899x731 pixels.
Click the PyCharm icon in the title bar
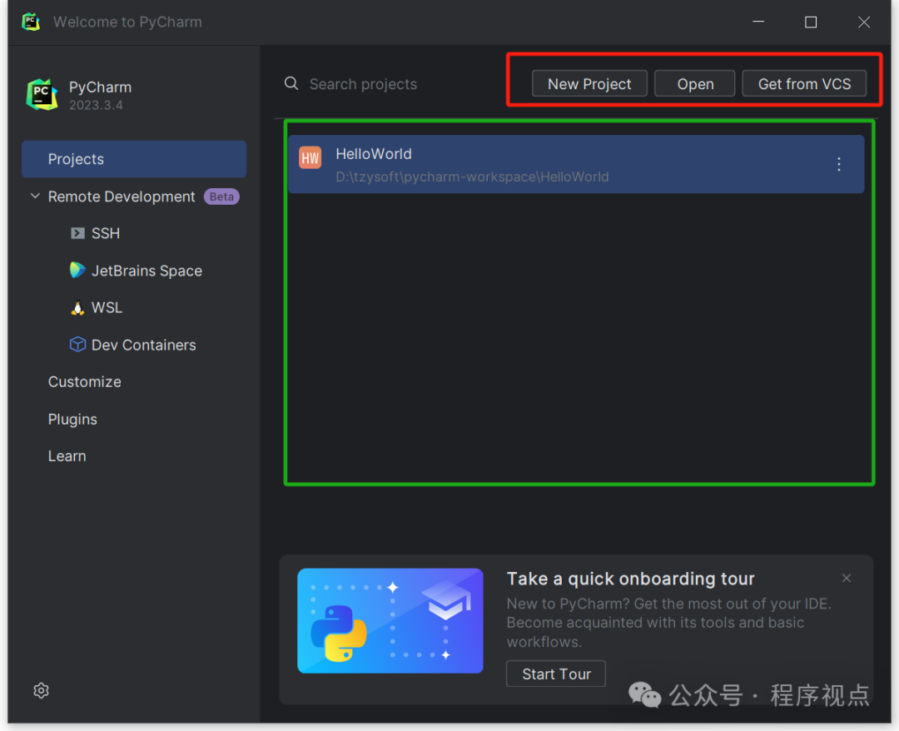click(31, 22)
